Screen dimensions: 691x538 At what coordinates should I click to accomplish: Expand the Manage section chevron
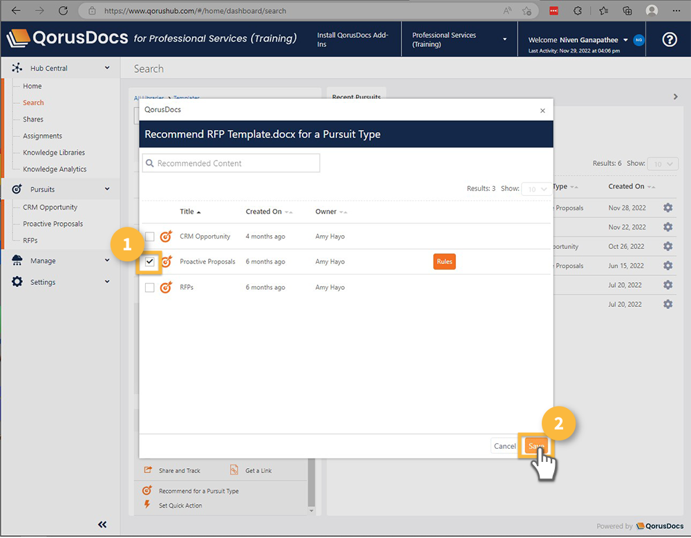(107, 260)
